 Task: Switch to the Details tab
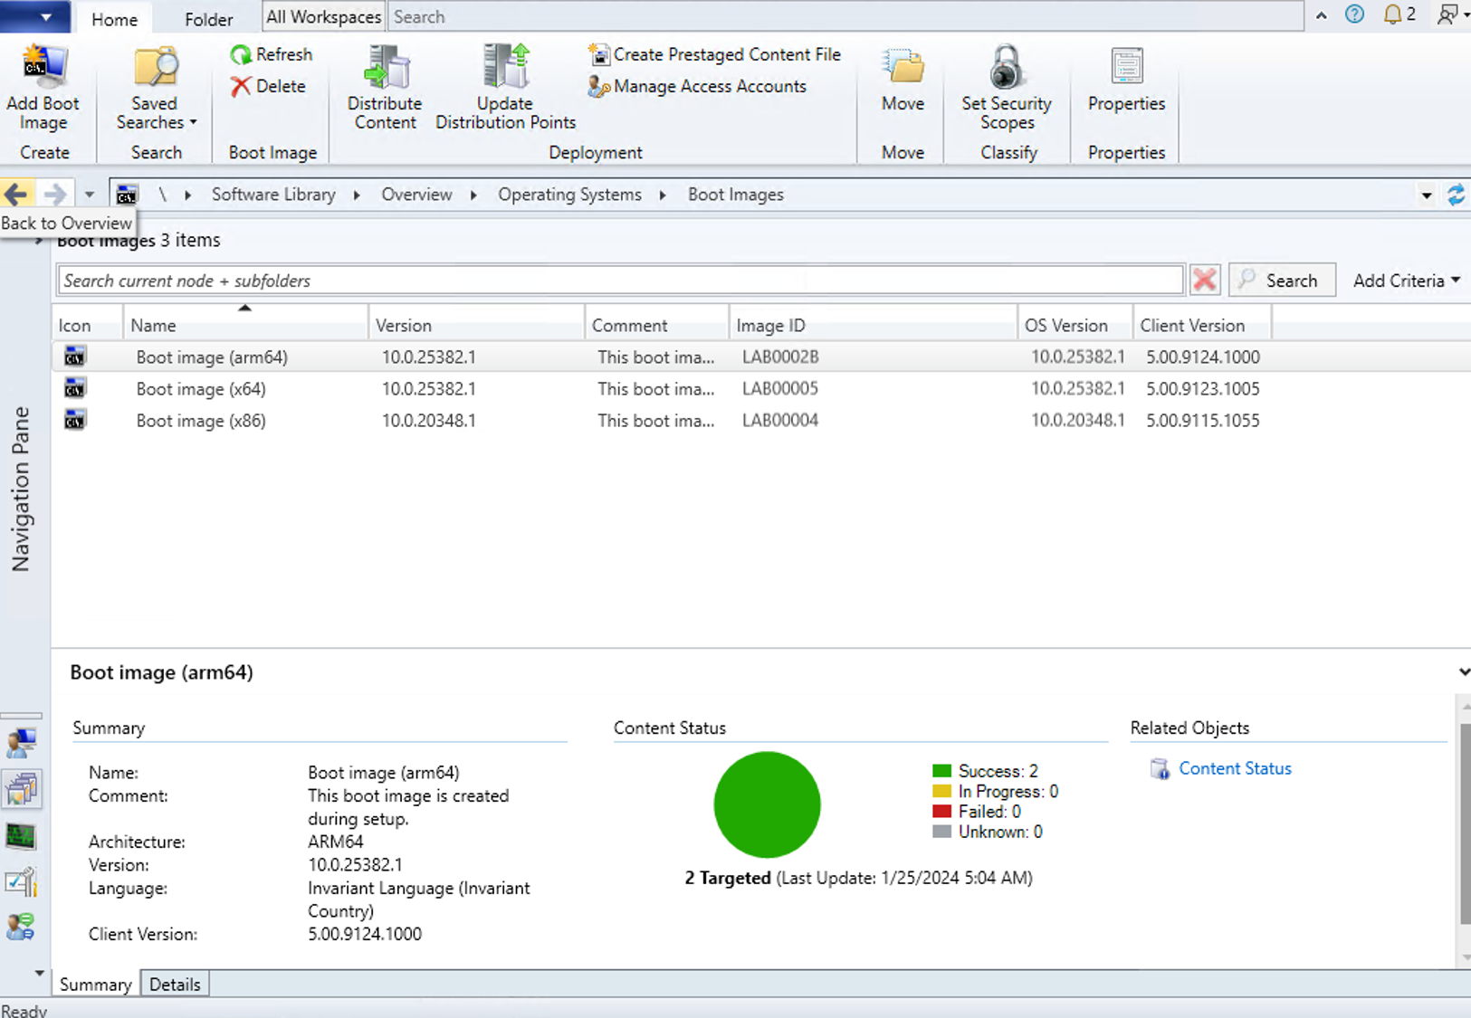[175, 984]
